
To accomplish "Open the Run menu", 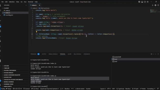I will [25, 2].
